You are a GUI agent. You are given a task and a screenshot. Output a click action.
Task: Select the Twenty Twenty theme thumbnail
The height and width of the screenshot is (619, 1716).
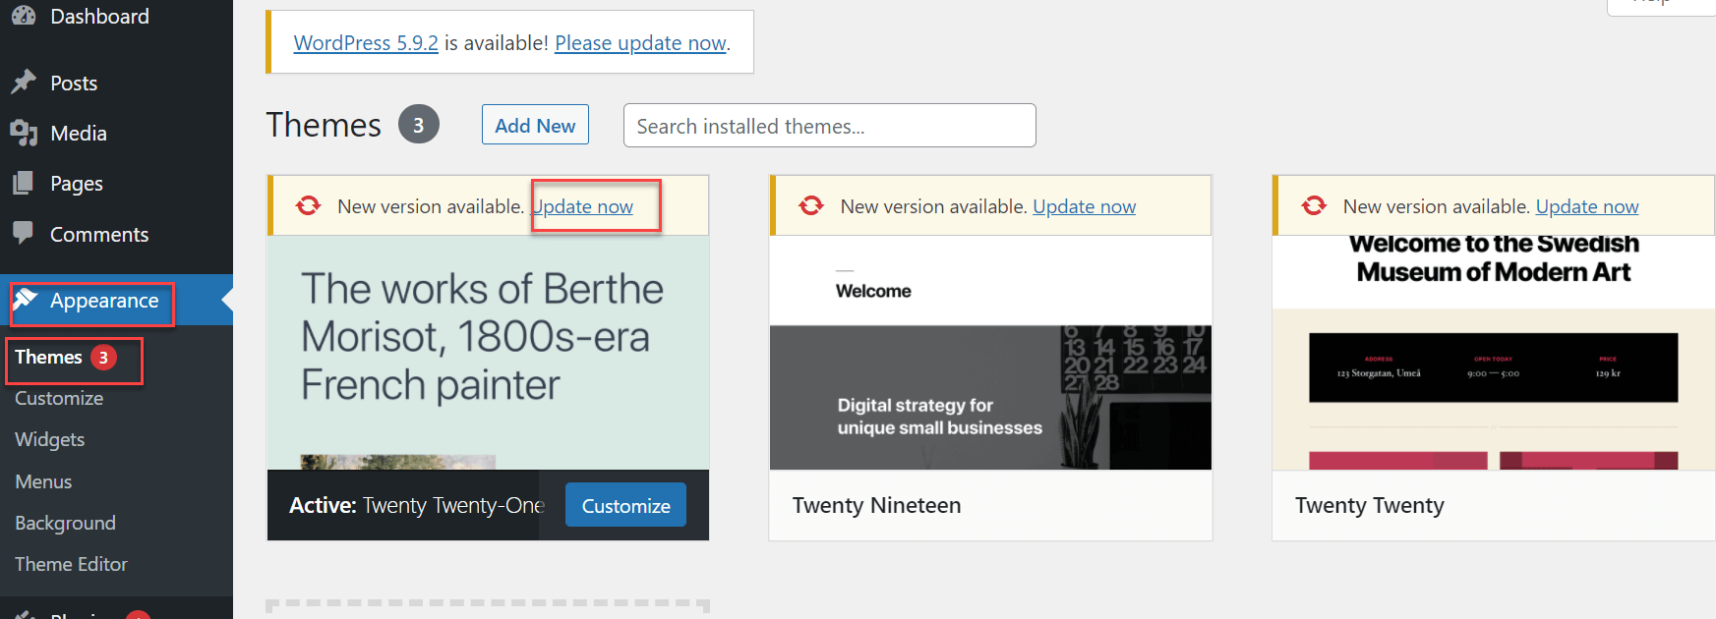1493,352
